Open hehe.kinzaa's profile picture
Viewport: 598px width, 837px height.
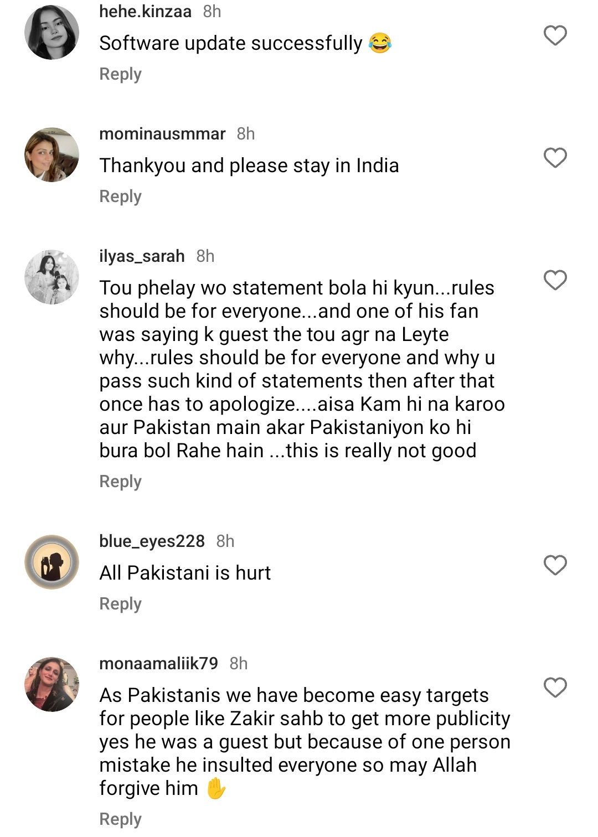[52, 33]
